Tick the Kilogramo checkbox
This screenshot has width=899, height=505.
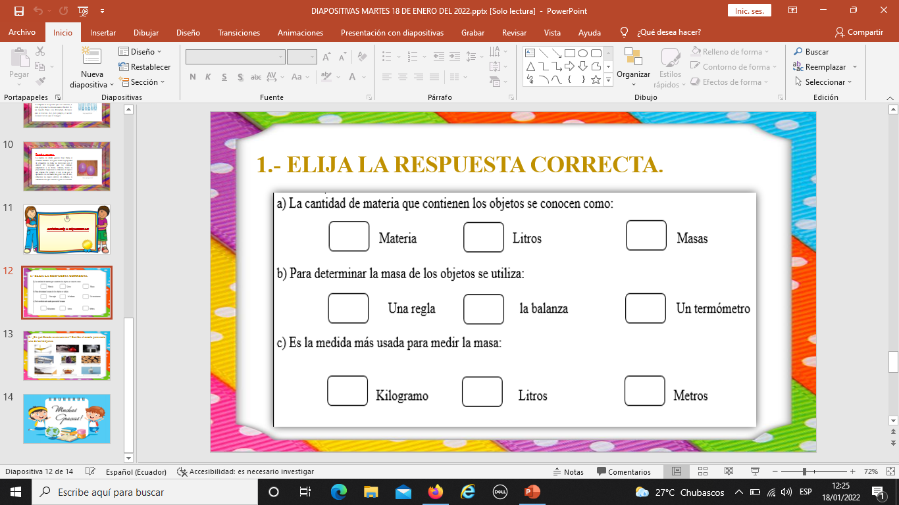347,391
